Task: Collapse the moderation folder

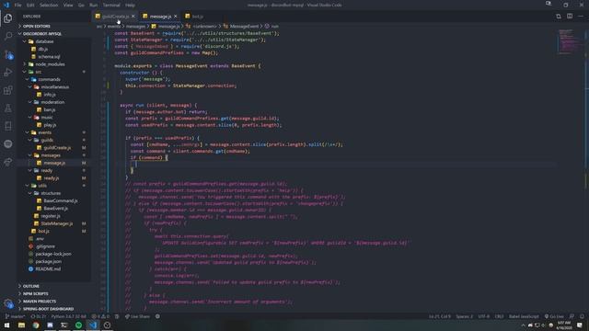Action: tap(52, 102)
